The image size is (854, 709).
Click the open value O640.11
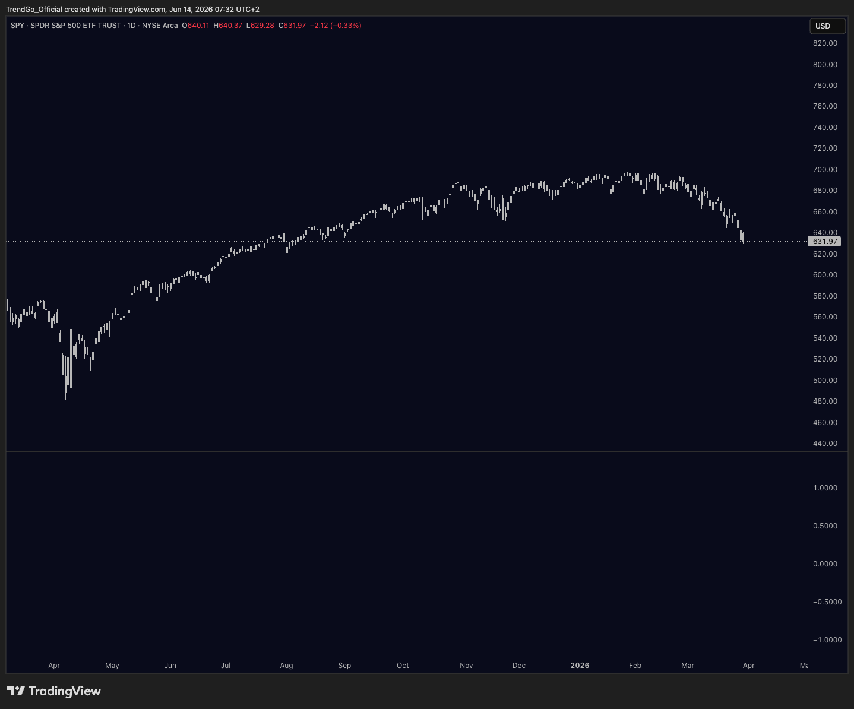pyautogui.click(x=196, y=26)
